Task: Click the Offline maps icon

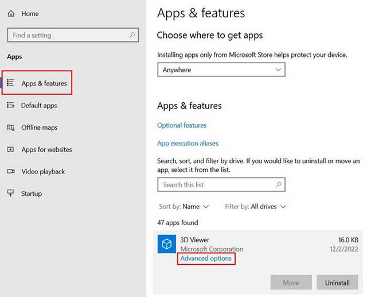Action: (x=10, y=128)
